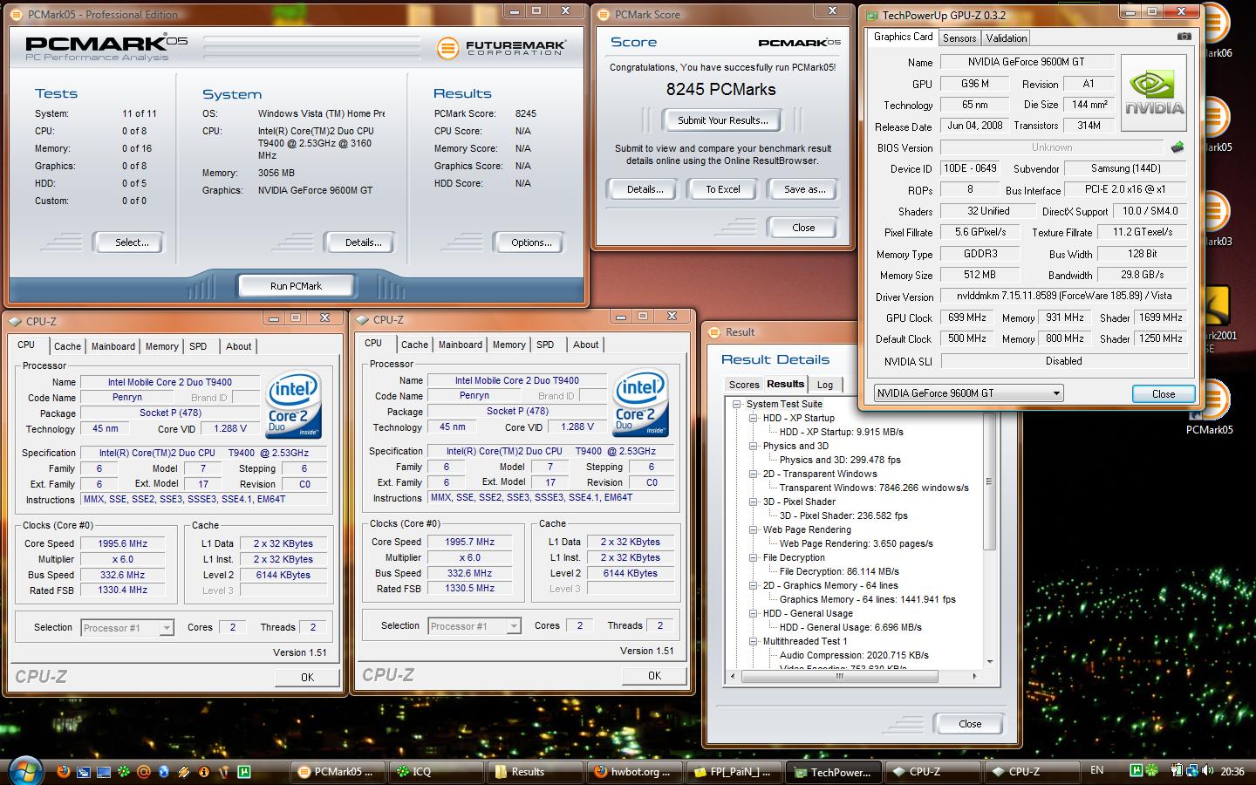Click To Excel button
The image size is (1256, 785).
[x=723, y=189]
